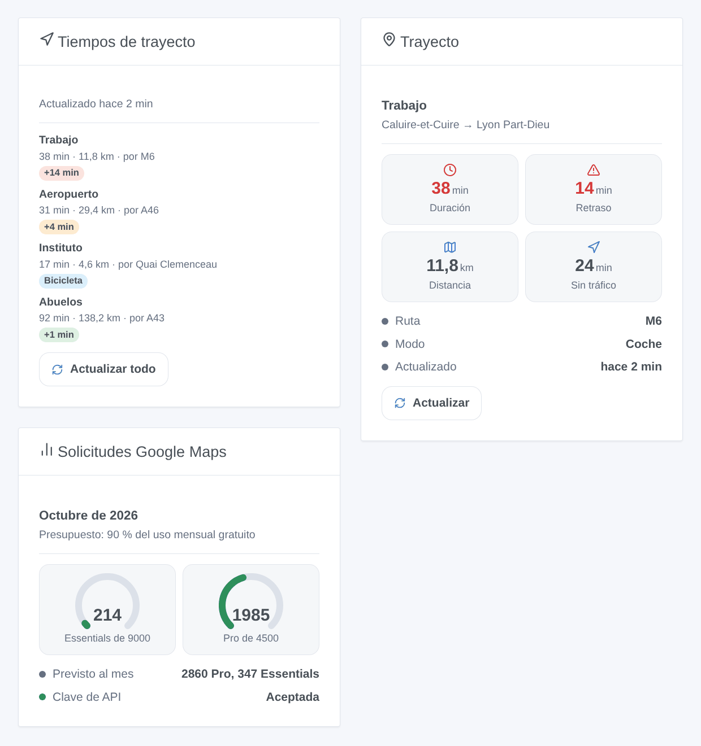Click '17 min · 4,6 km · por Quai Clemenceau'
Viewport: 701px width, 746px height.
[x=128, y=264]
